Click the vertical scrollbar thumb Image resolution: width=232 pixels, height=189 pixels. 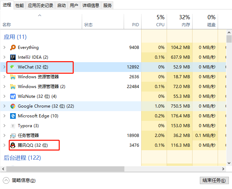click(x=229, y=39)
